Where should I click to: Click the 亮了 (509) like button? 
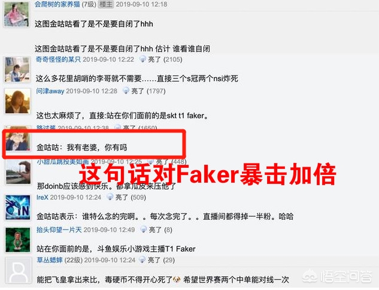[x=131, y=197]
